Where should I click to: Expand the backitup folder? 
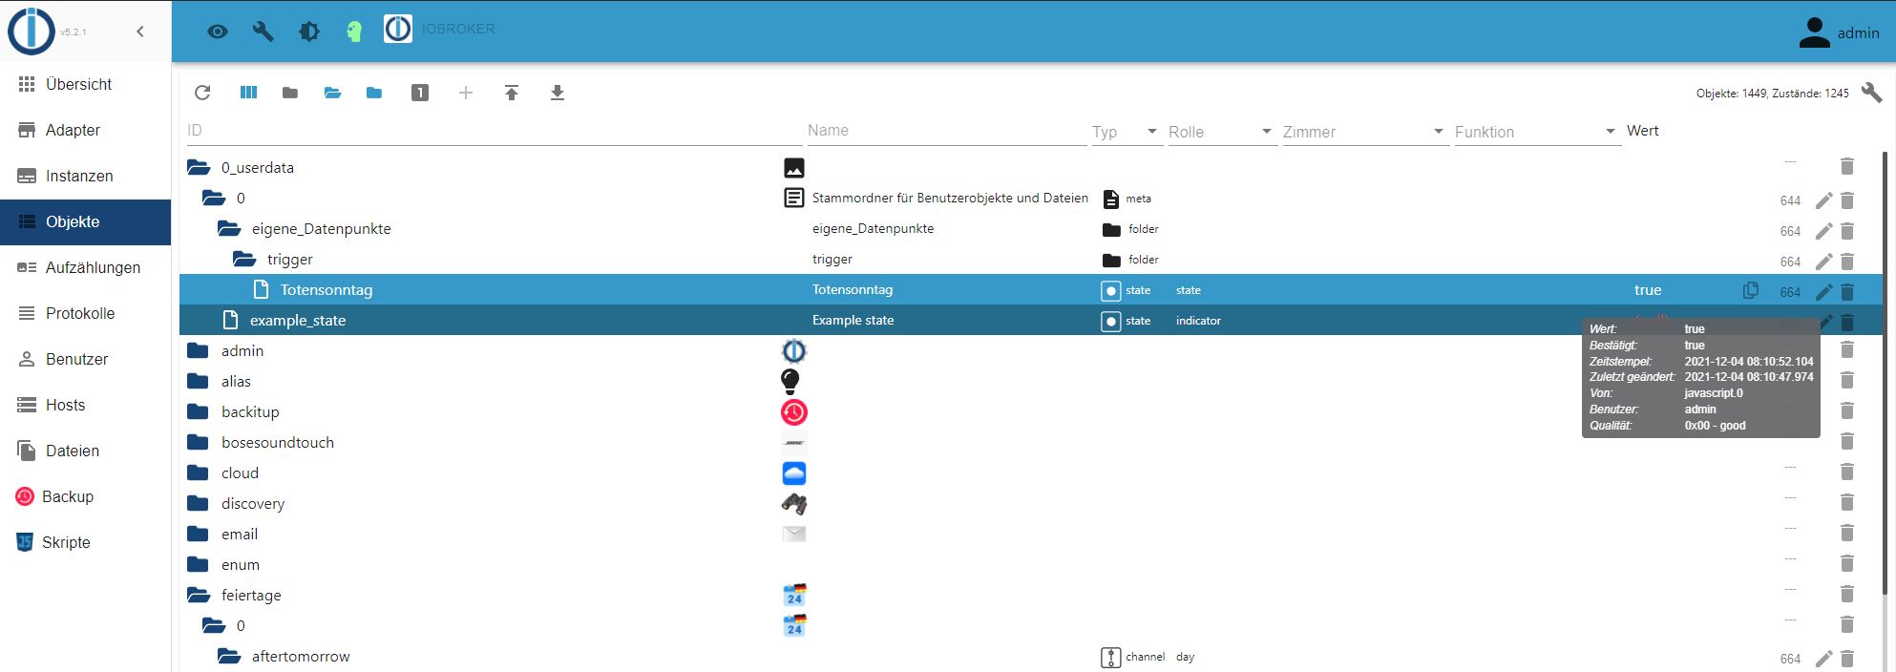click(x=199, y=411)
